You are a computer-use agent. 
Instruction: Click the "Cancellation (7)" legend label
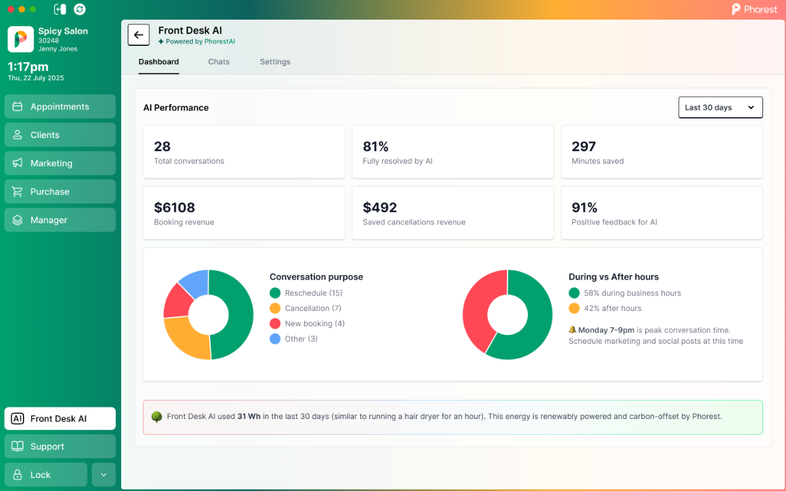tap(313, 308)
